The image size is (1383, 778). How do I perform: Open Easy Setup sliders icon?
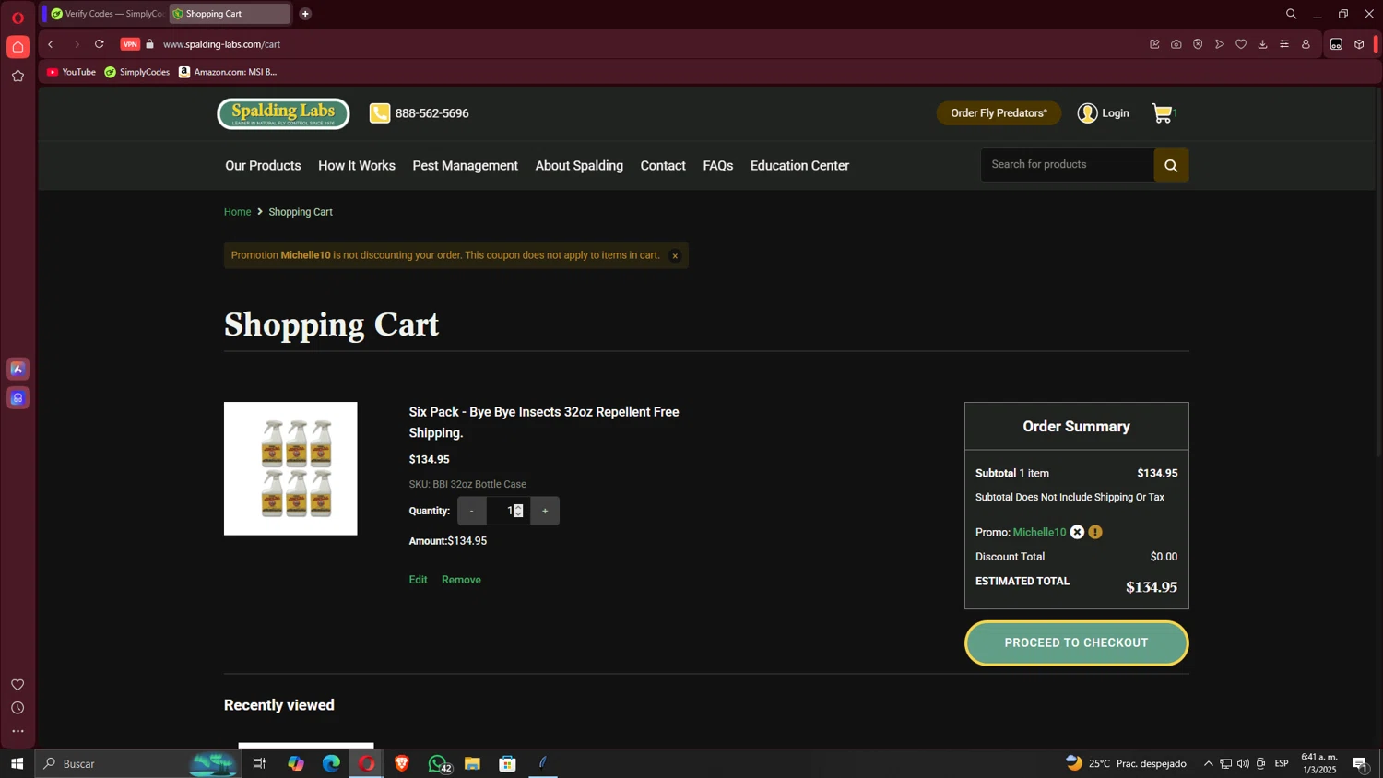(1284, 44)
